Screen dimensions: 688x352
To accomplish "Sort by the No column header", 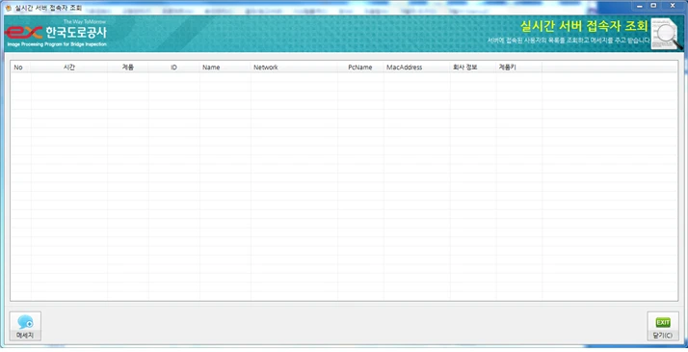I will pyautogui.click(x=20, y=68).
